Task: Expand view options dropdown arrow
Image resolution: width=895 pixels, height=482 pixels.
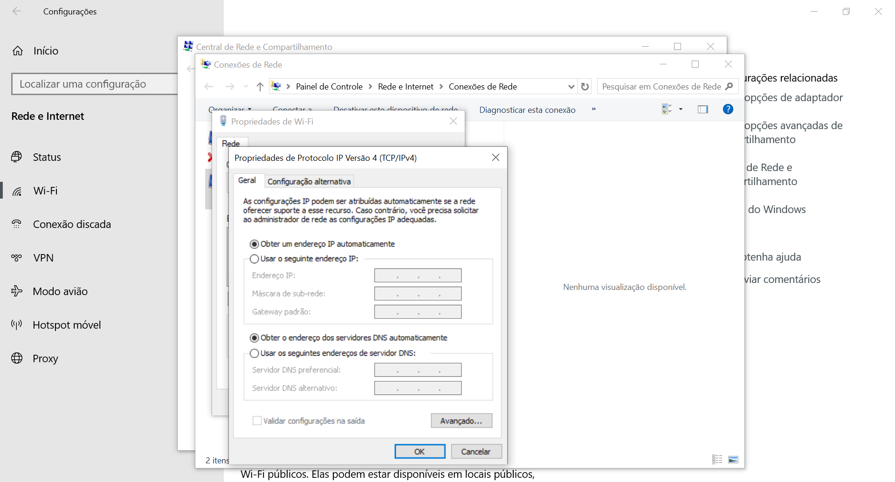Action: click(681, 109)
